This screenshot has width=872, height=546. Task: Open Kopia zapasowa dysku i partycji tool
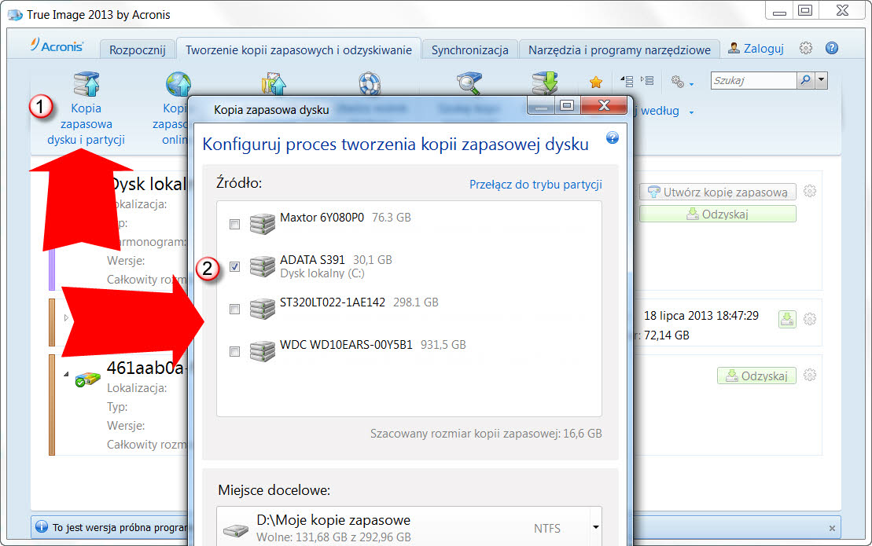click(86, 109)
